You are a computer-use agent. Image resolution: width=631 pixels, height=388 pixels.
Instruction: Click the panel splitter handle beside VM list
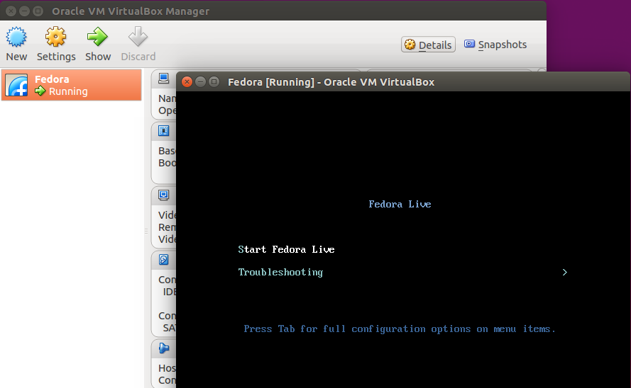click(146, 232)
